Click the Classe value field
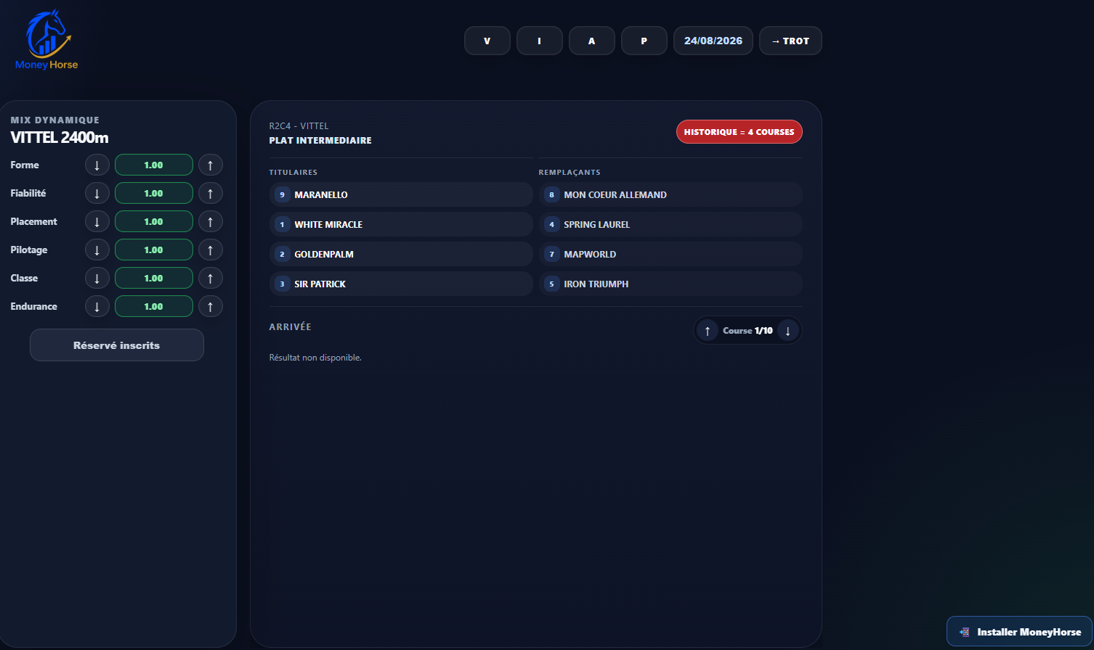This screenshot has height=650, width=1094. point(154,278)
